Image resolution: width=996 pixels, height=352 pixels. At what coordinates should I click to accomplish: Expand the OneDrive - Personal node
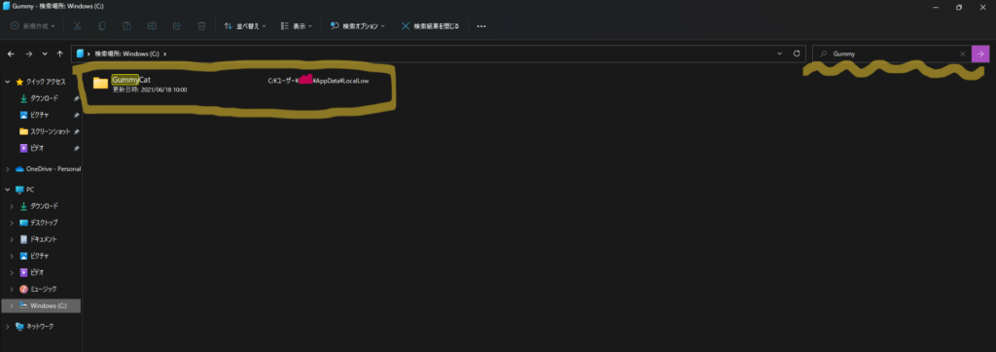coord(8,169)
